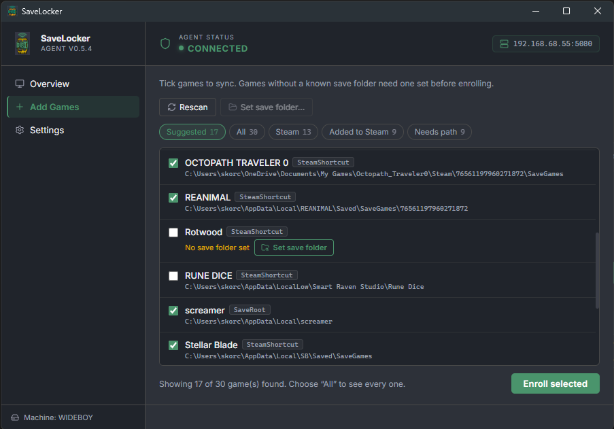This screenshot has height=429, width=614.
Task: Untick the OCTOPATH TRAVELER 0 checkbox
Action: coord(173,163)
